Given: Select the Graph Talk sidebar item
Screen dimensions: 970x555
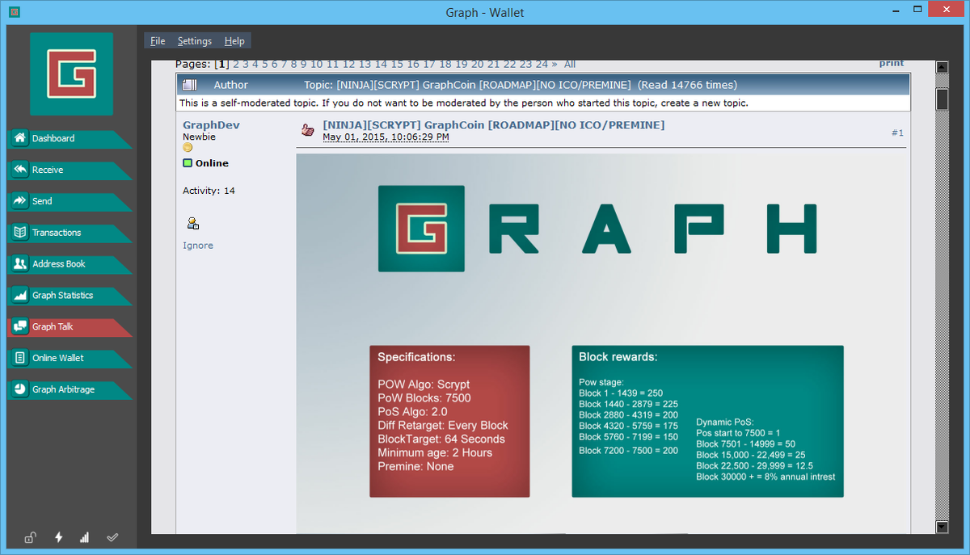Looking at the screenshot, I should point(69,327).
